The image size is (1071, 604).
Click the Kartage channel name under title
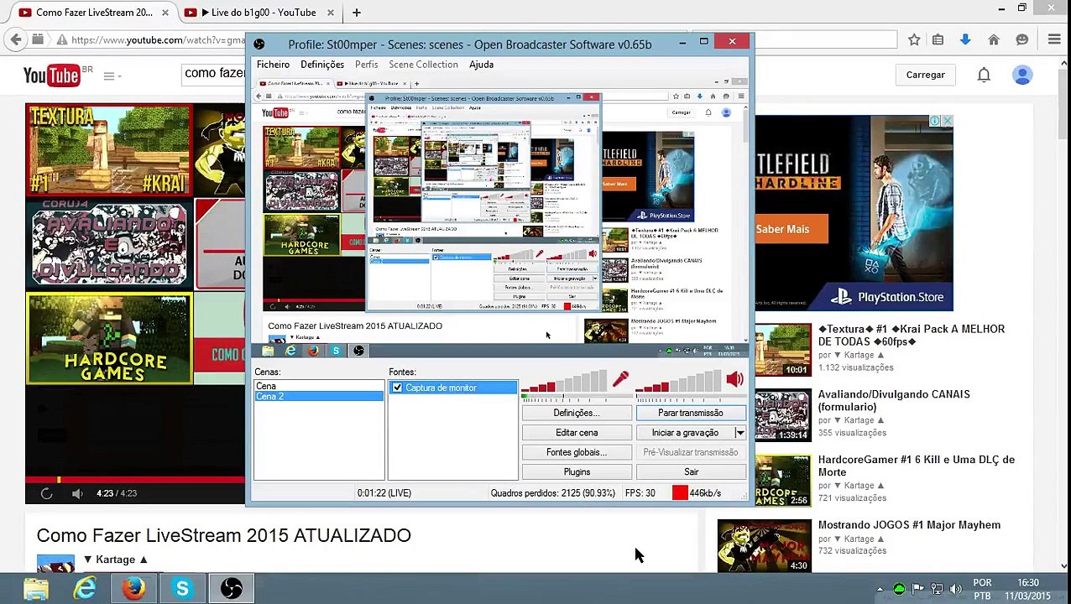[x=115, y=560]
